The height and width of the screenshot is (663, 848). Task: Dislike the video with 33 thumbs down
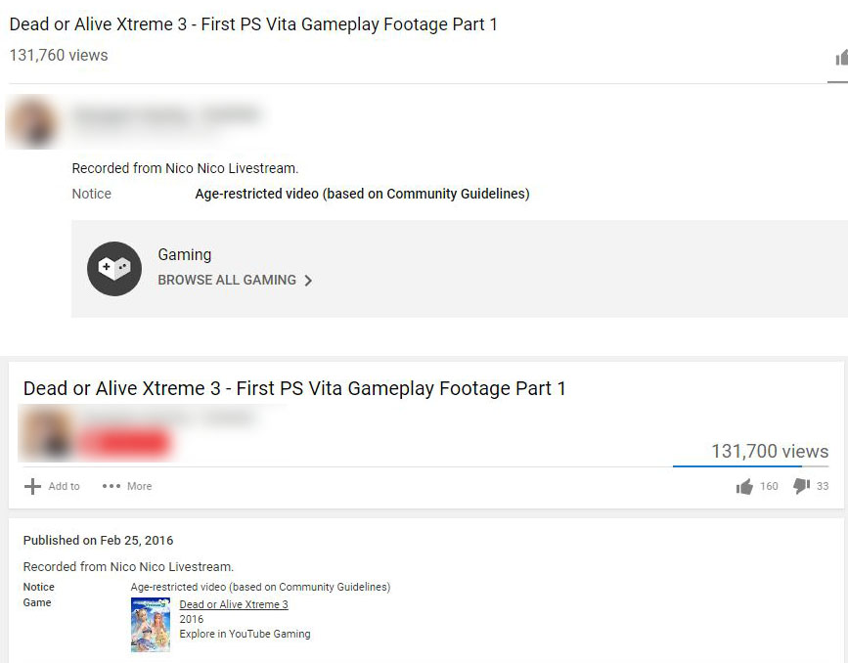click(x=801, y=486)
